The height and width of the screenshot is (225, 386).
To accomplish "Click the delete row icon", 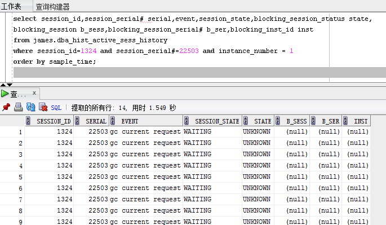I will point(43,107).
